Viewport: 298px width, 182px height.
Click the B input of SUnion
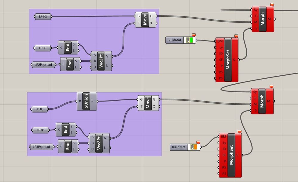[80, 101]
